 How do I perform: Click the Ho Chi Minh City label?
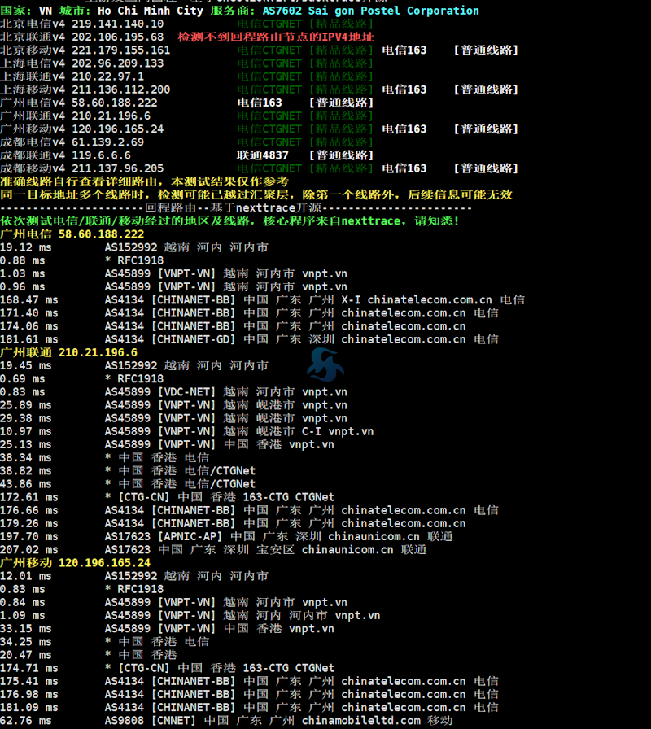pyautogui.click(x=150, y=11)
